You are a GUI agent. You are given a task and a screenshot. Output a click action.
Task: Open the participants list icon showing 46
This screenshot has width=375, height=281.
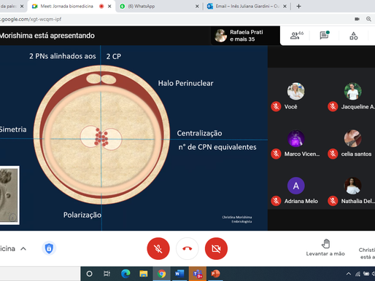pyautogui.click(x=297, y=36)
